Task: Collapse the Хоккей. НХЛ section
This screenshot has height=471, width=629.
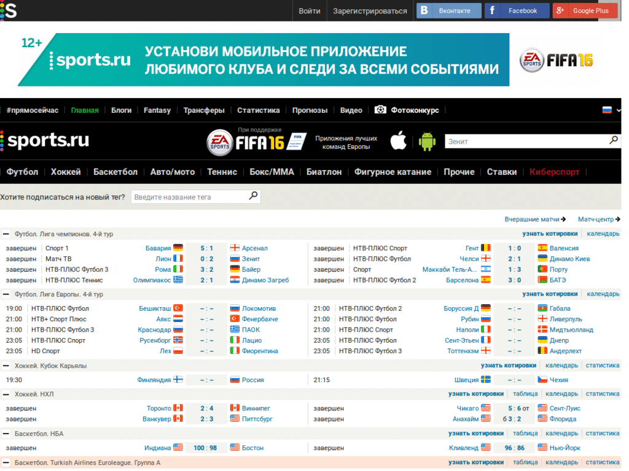Action: tap(6, 393)
